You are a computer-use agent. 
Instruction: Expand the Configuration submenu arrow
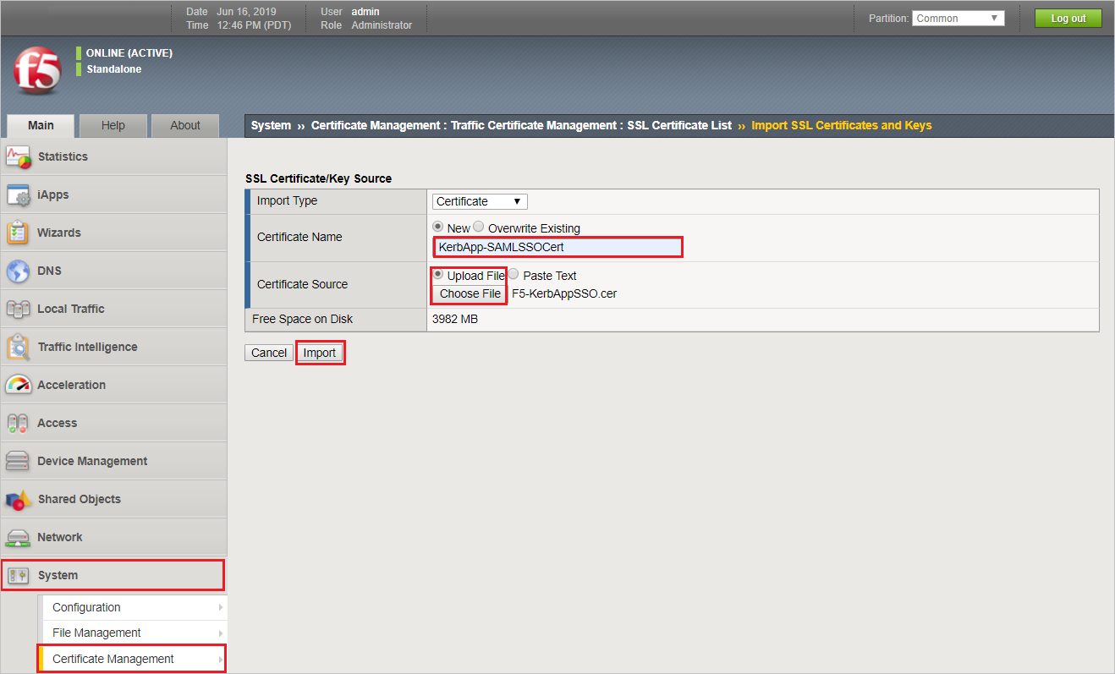point(221,607)
